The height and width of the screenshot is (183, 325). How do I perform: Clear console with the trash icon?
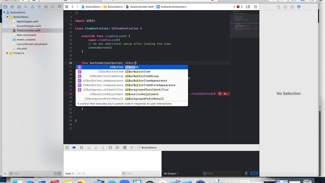click(x=246, y=174)
